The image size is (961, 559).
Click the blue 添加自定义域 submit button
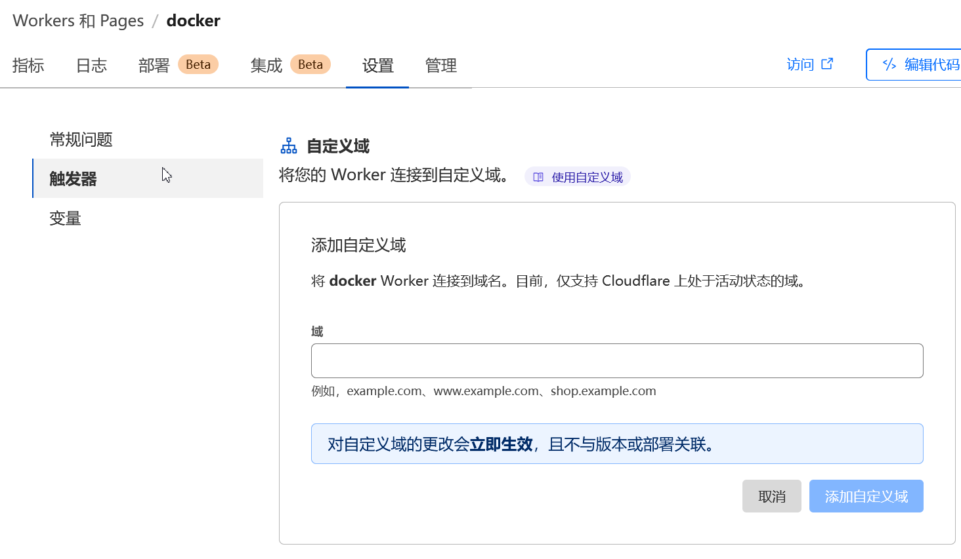pyautogui.click(x=866, y=496)
